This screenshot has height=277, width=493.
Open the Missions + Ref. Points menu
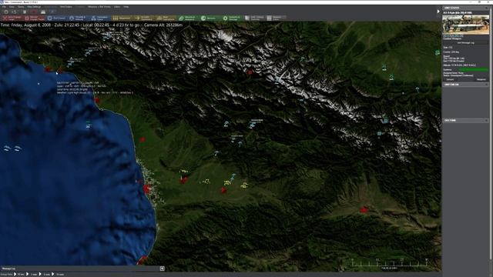point(99,7)
